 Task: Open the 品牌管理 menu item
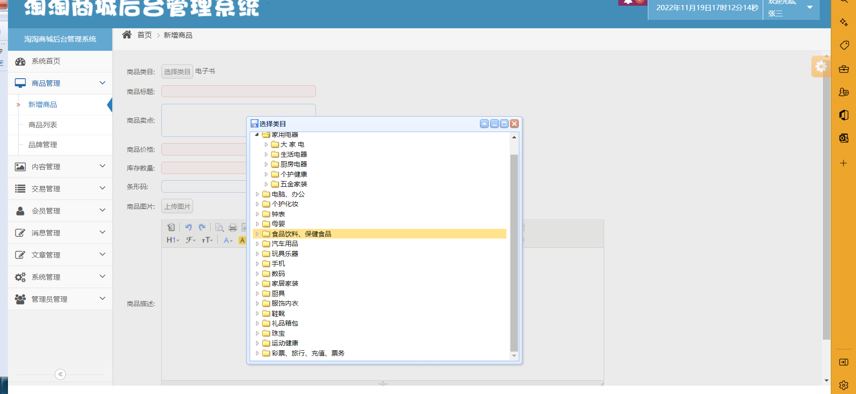click(43, 145)
